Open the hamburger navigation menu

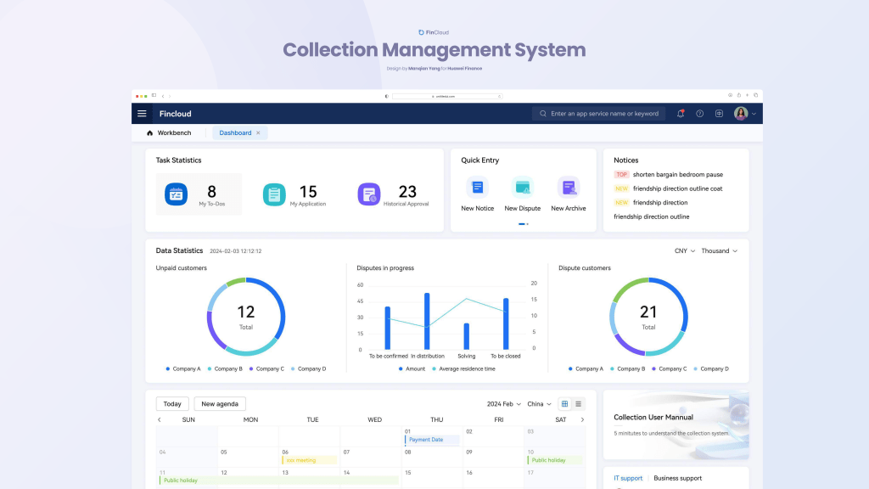coord(142,114)
